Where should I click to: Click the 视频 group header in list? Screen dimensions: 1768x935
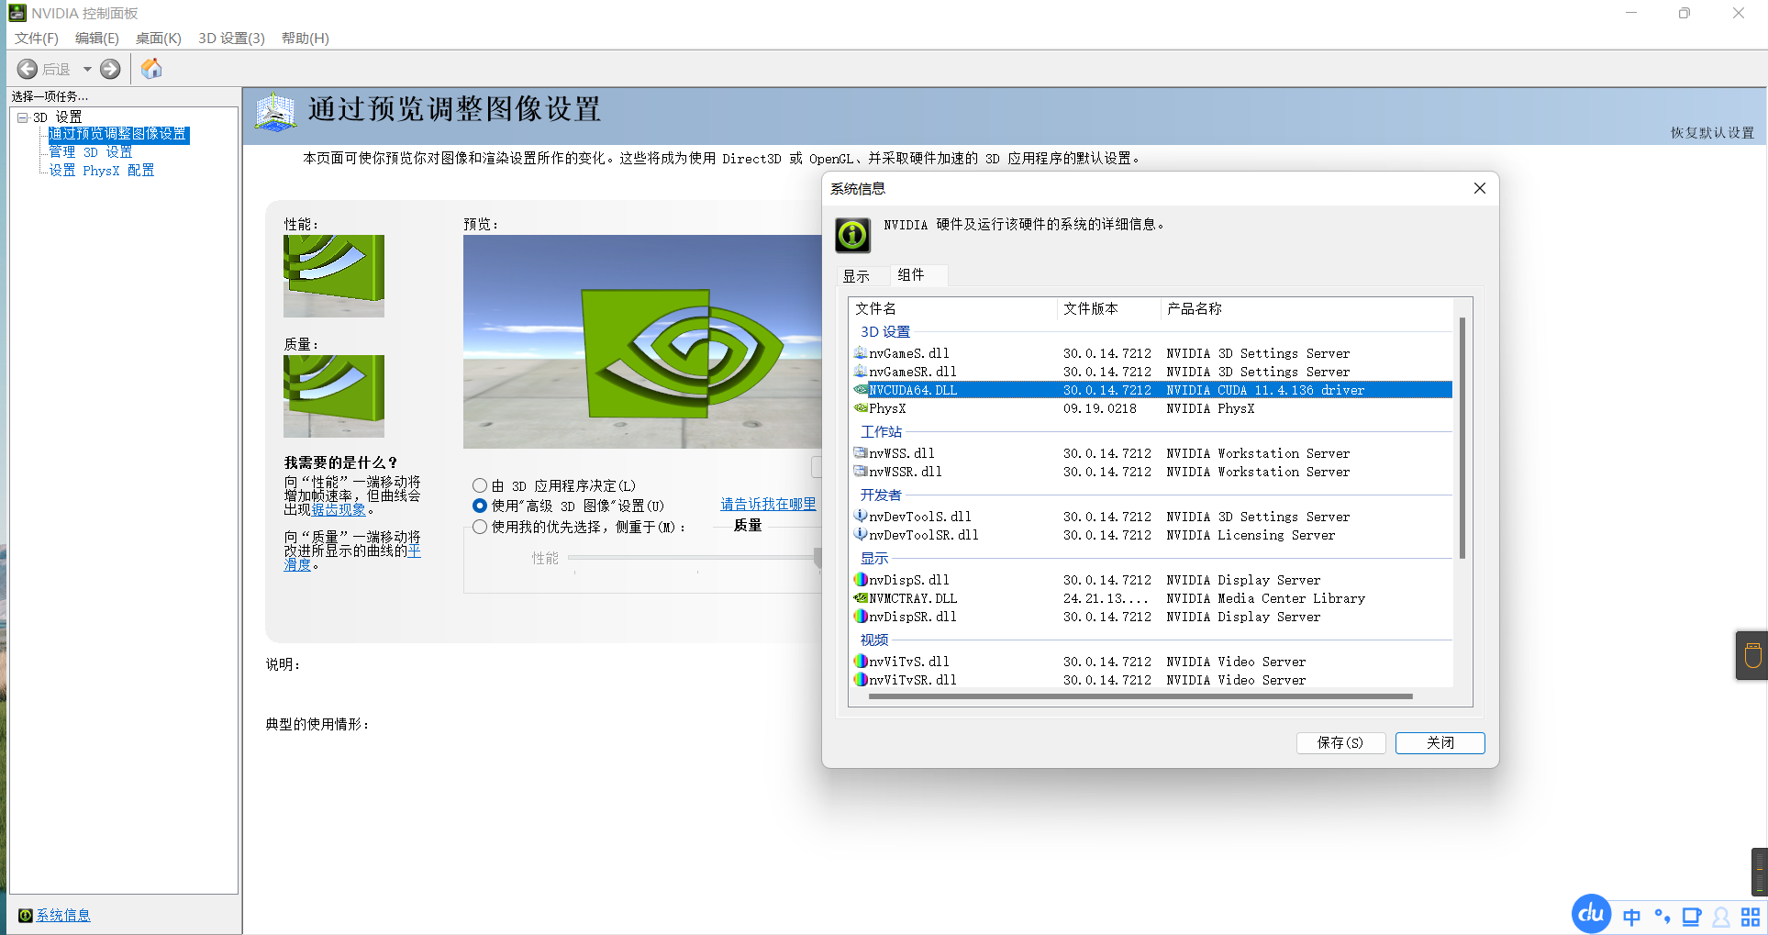(874, 640)
